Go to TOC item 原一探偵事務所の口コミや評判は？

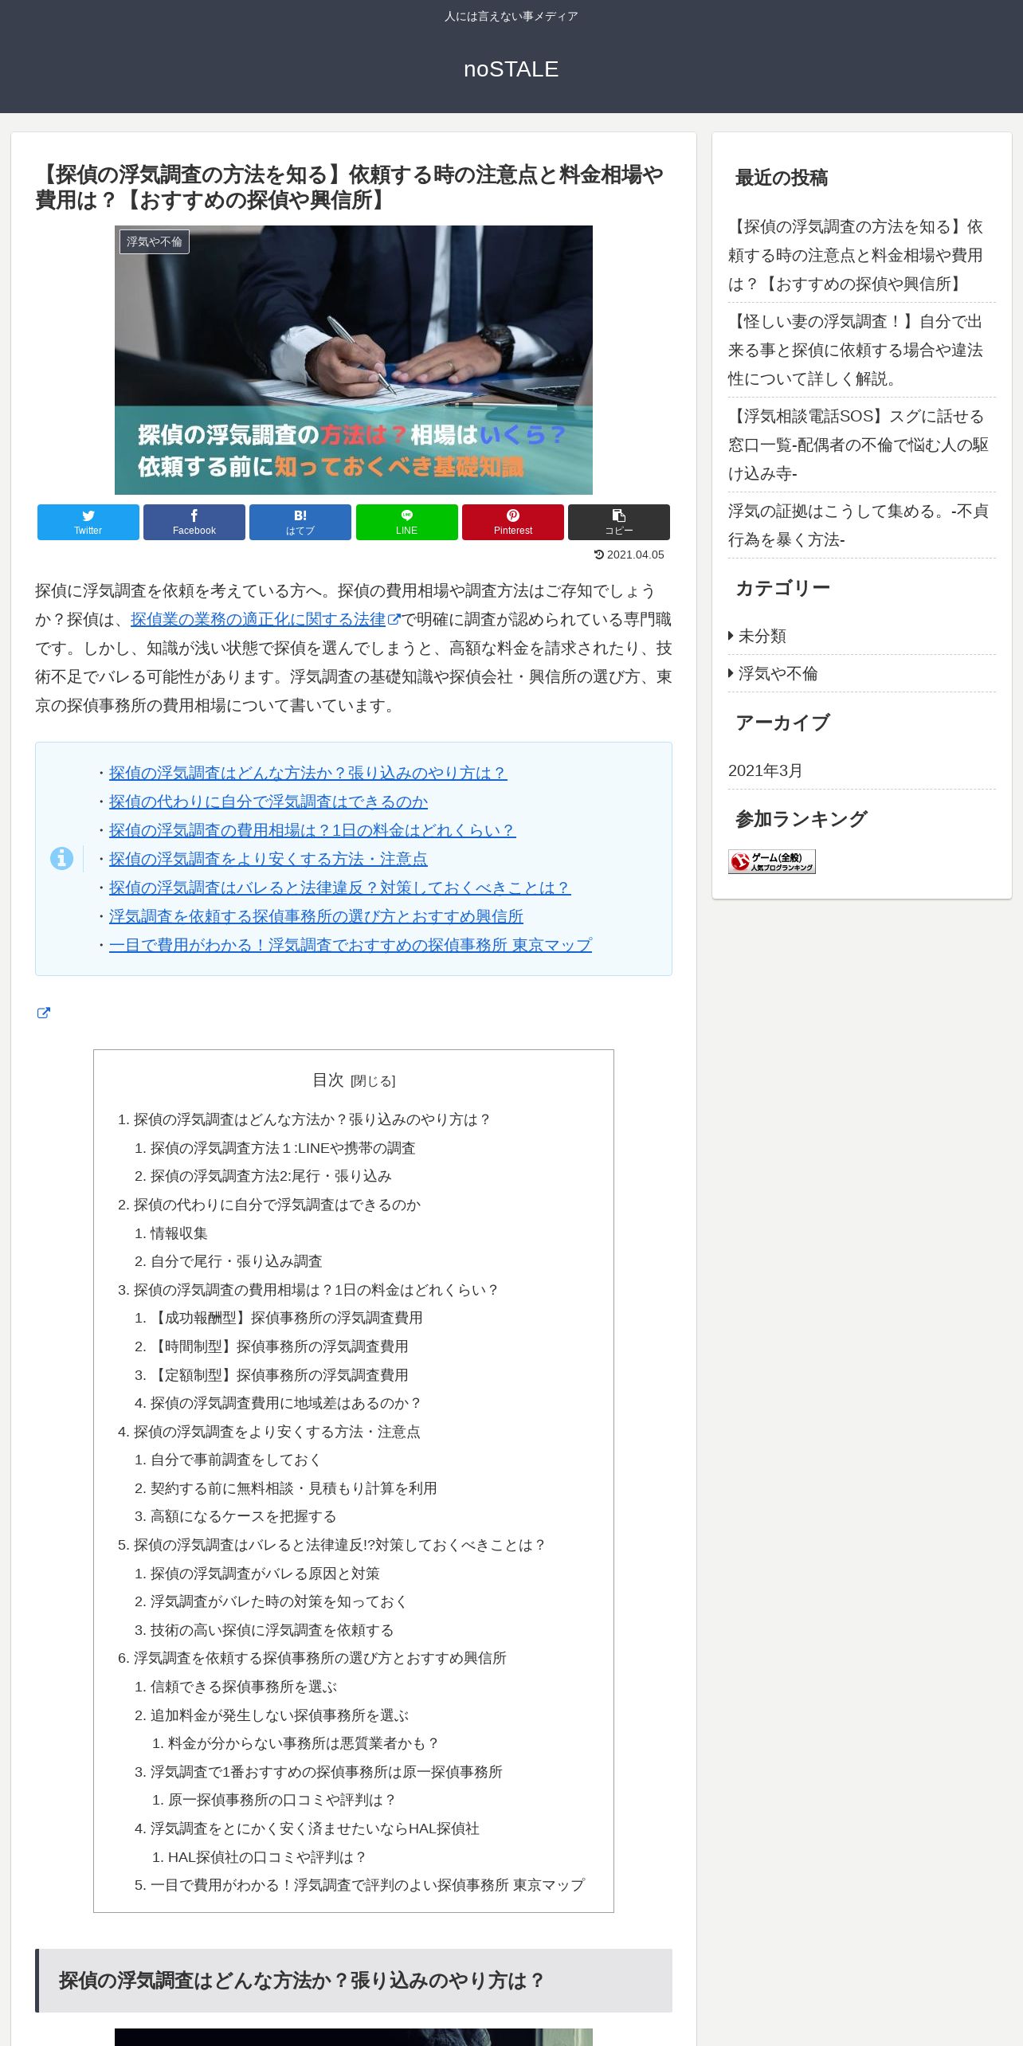282,1800
